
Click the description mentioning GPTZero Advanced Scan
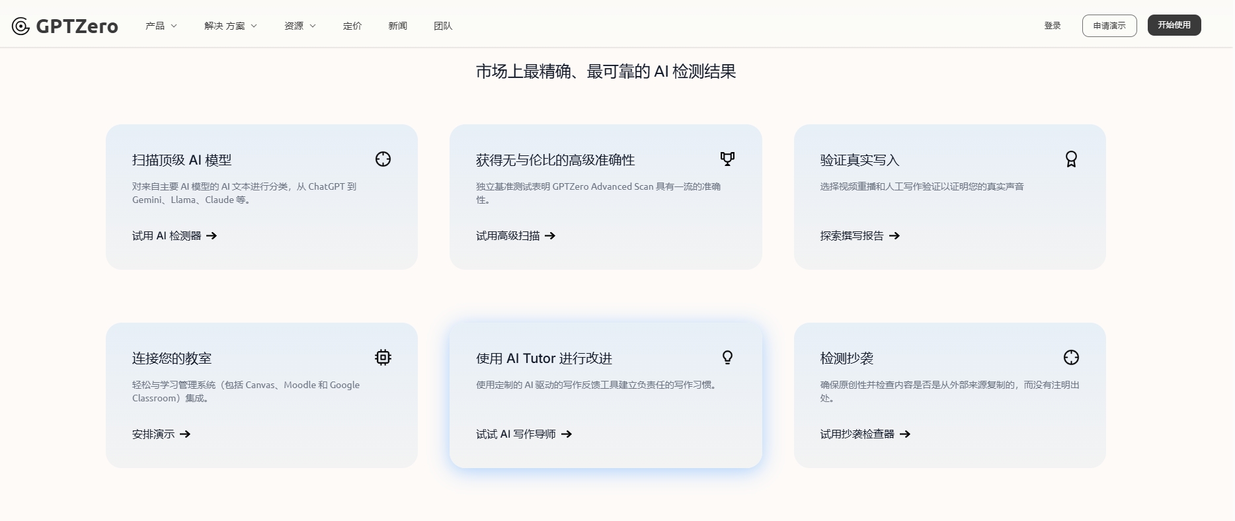pos(598,193)
